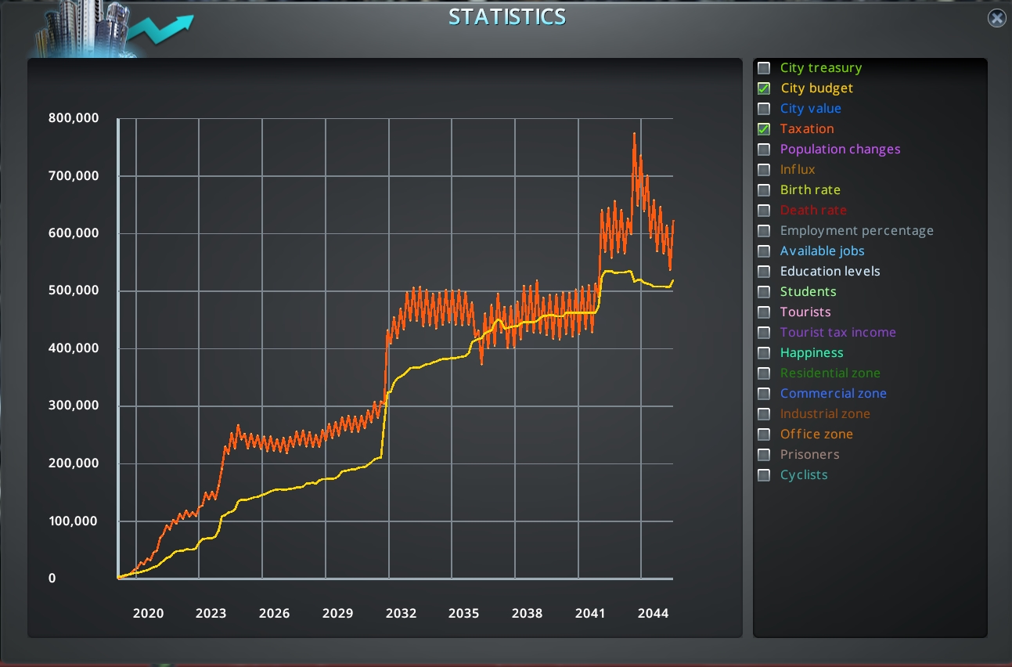
Task: Disable the Taxation checkbox
Action: pyautogui.click(x=764, y=129)
